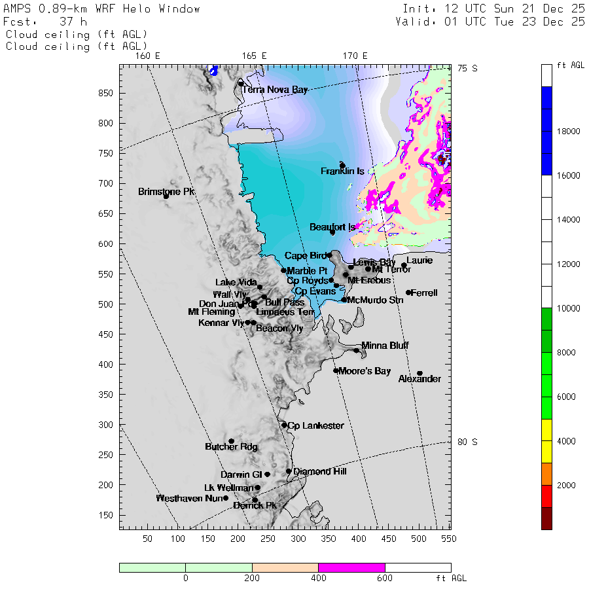Click the '18000' value on vertical colorbar

click(x=569, y=132)
